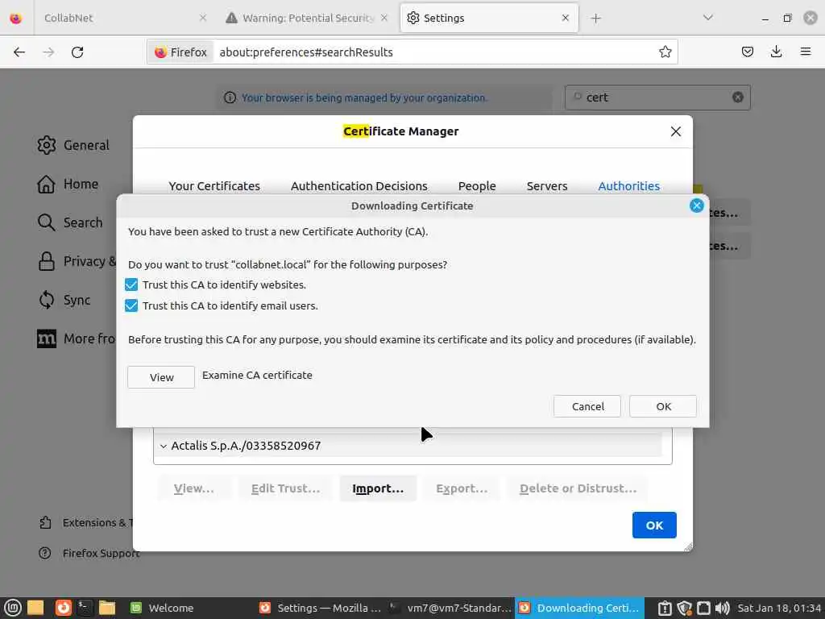Bookmark this page with star icon

pos(665,52)
